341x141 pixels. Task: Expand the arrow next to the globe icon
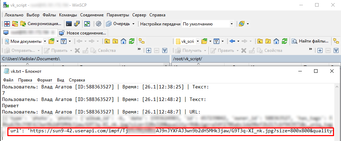coord(248,24)
